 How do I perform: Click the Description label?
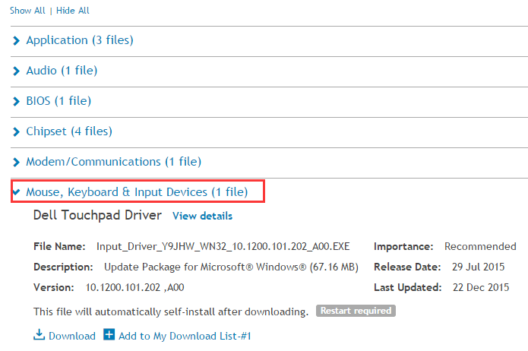63,267
